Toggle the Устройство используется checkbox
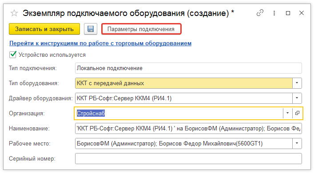 click(x=12, y=55)
